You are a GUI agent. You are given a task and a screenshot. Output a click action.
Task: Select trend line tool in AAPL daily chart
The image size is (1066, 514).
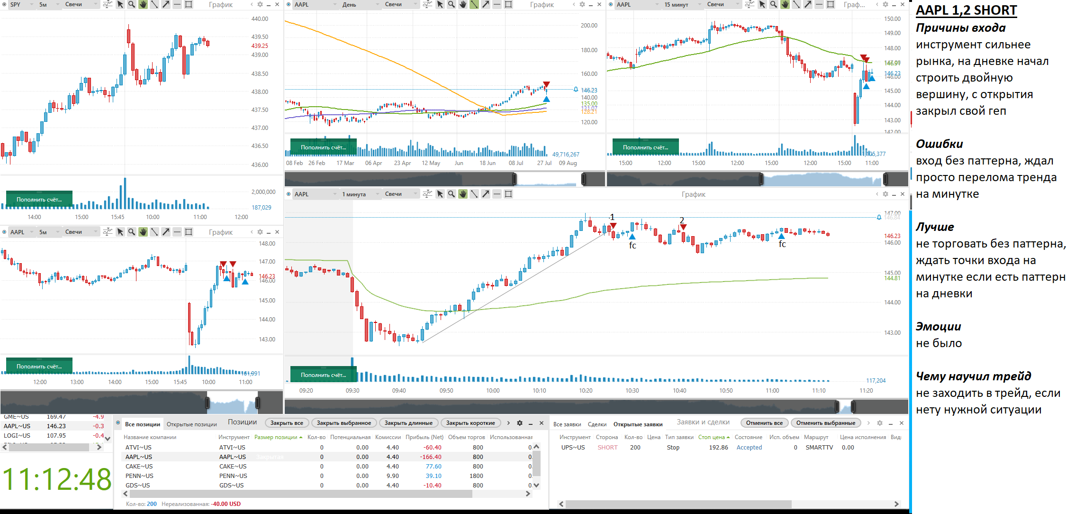tap(474, 4)
